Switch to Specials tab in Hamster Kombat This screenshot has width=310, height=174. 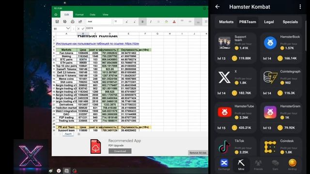[x=290, y=22]
